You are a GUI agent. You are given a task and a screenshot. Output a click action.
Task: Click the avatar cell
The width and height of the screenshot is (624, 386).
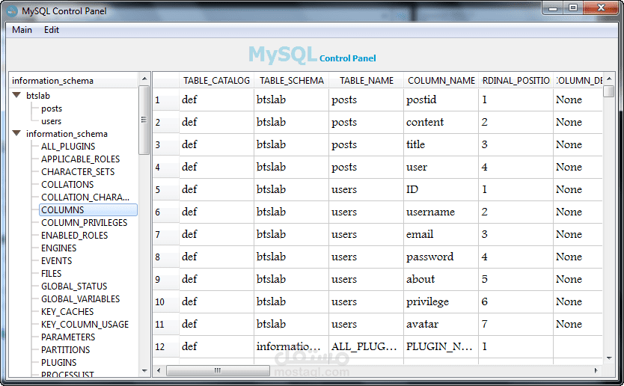[441, 324]
